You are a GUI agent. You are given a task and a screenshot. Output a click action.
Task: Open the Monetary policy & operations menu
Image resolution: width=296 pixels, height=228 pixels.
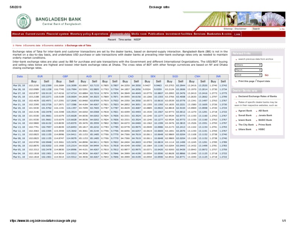89,34
